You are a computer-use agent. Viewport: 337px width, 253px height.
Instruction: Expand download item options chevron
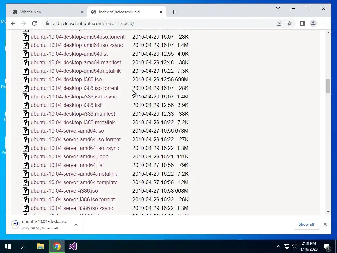[76, 225]
